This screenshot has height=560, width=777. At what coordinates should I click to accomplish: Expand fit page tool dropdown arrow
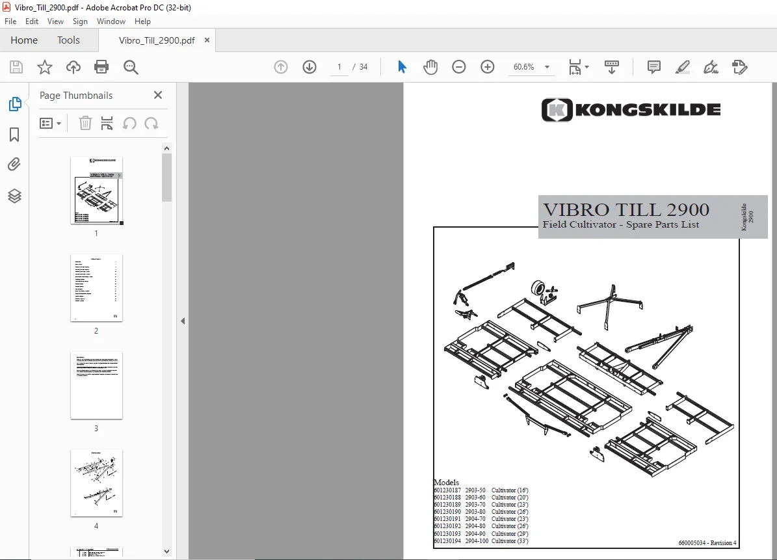point(586,67)
